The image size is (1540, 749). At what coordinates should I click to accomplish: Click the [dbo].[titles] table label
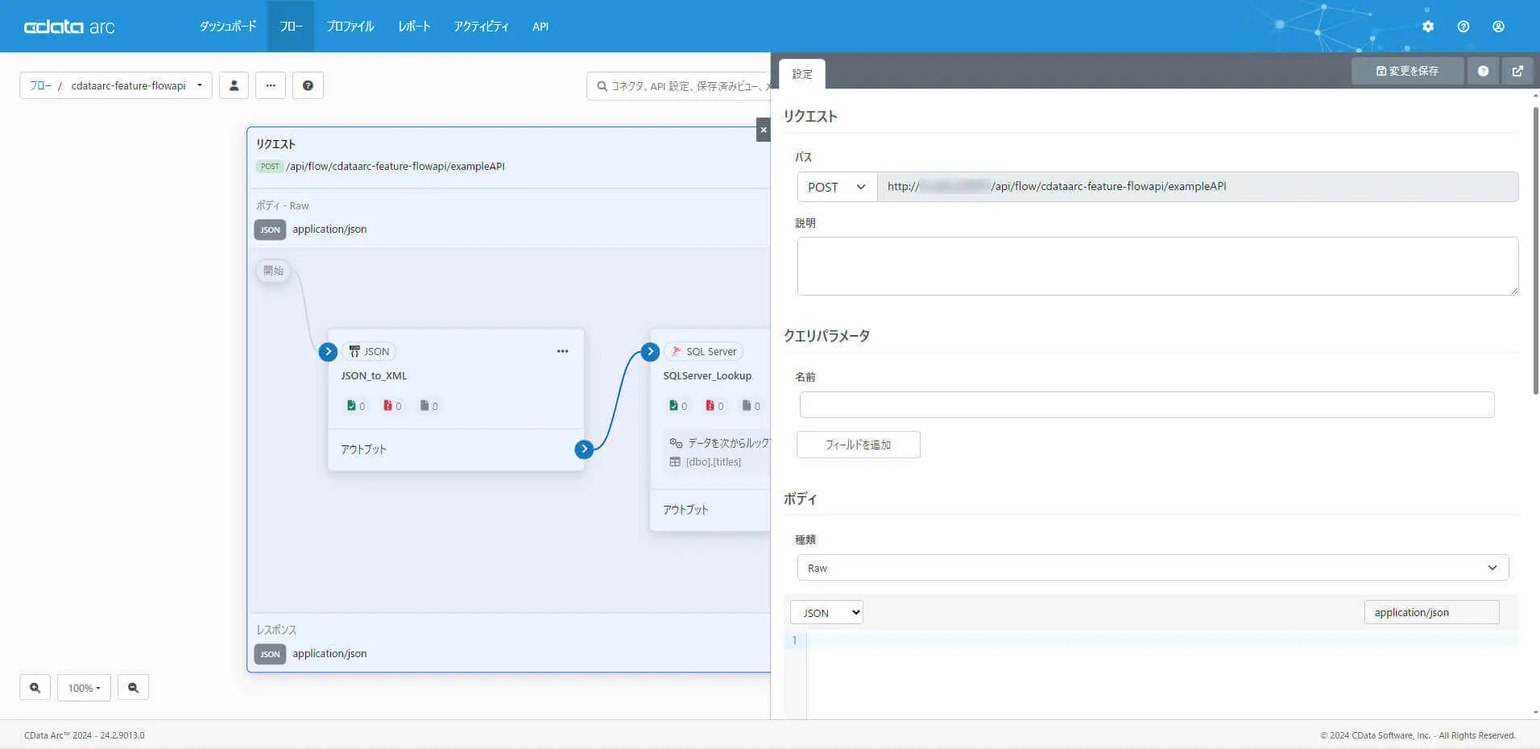[714, 462]
